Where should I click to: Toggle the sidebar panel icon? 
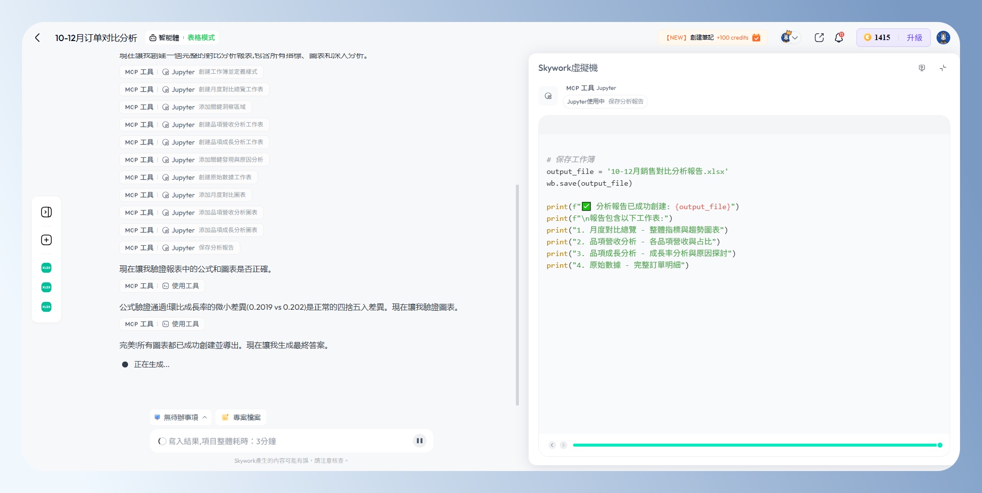coord(46,212)
